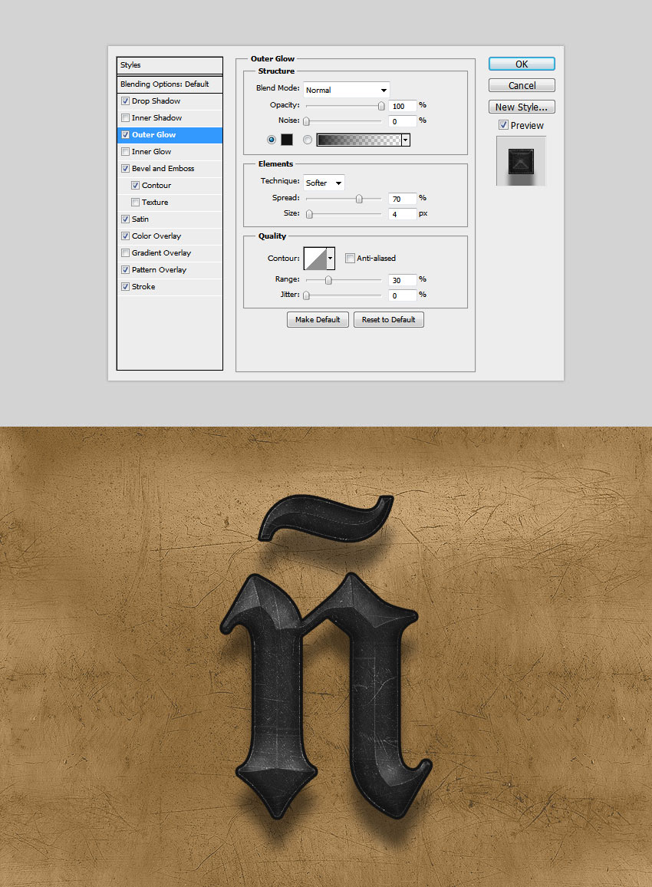Click the Noise value field

402,121
